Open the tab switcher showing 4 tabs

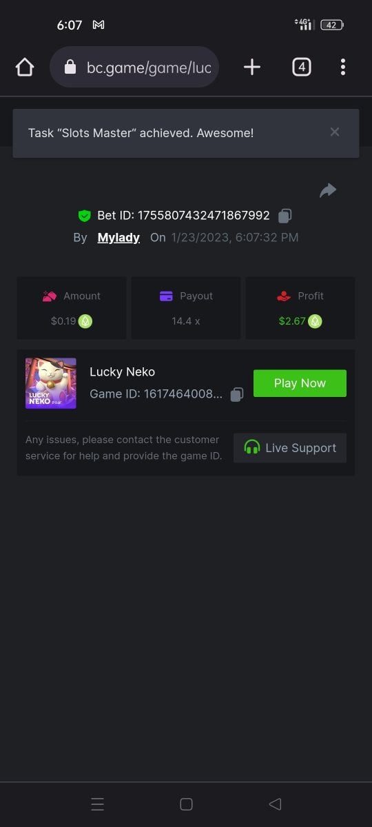[301, 67]
